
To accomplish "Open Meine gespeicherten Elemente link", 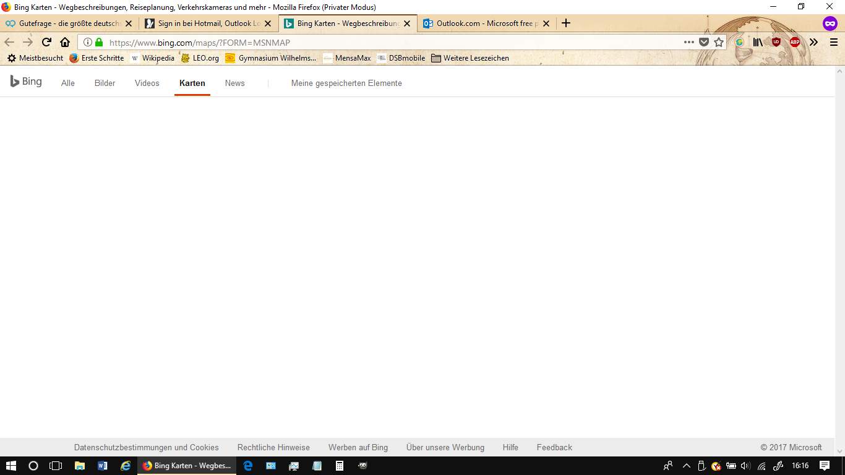I will tap(346, 83).
